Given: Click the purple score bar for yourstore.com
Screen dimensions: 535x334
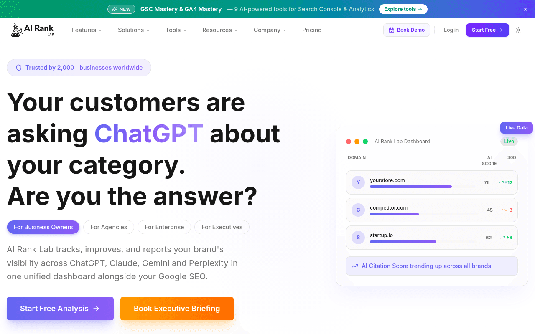Looking at the screenshot, I should [411, 187].
